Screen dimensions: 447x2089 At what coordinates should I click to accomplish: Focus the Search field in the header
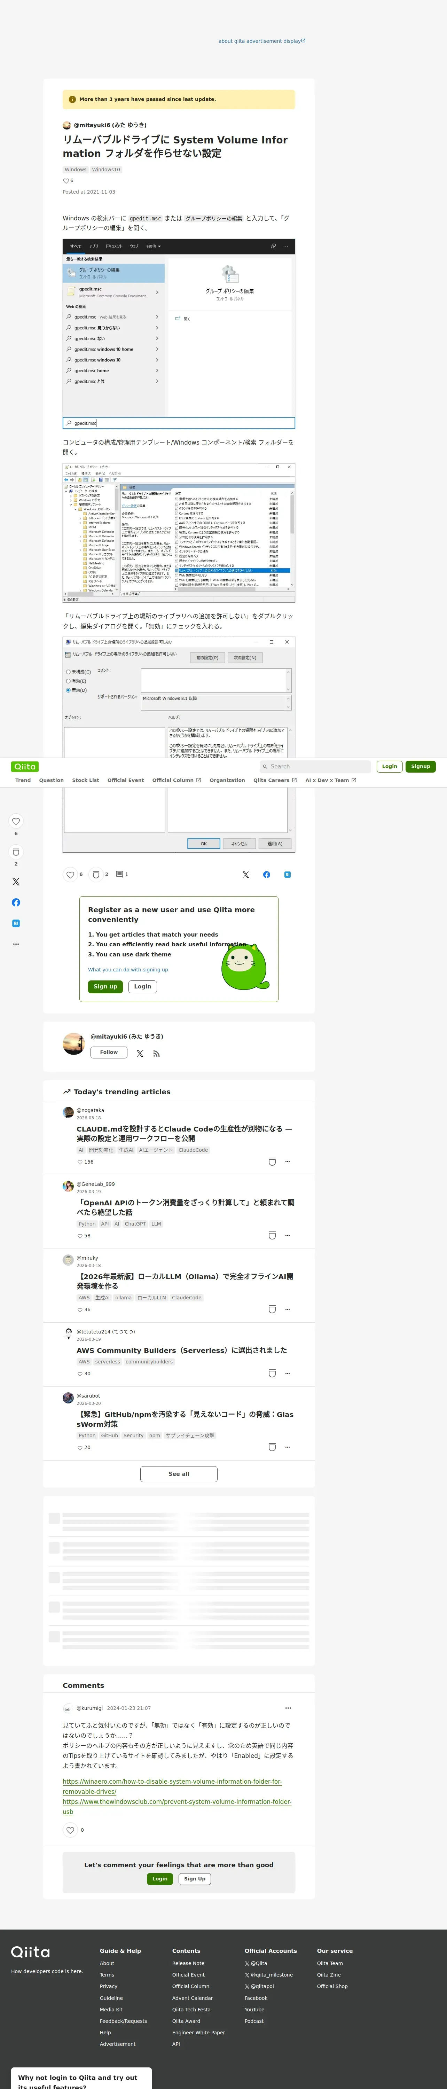(x=315, y=766)
